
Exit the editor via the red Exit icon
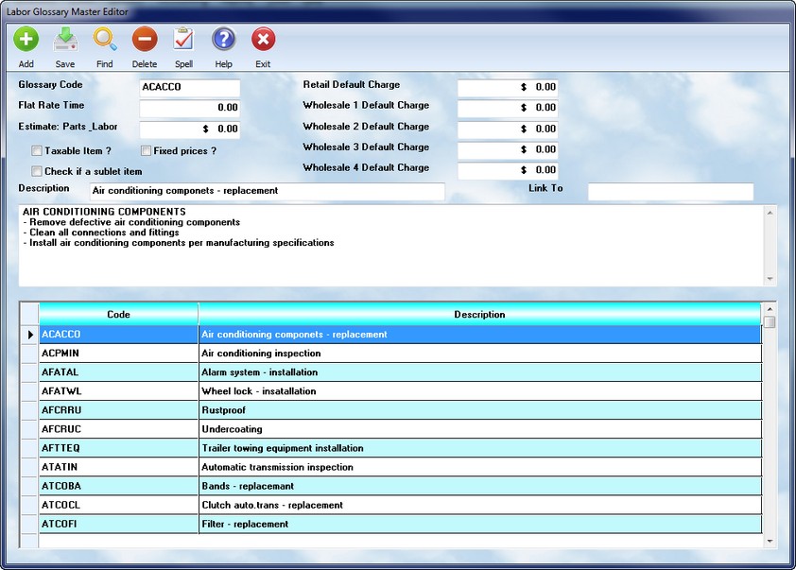click(x=263, y=40)
